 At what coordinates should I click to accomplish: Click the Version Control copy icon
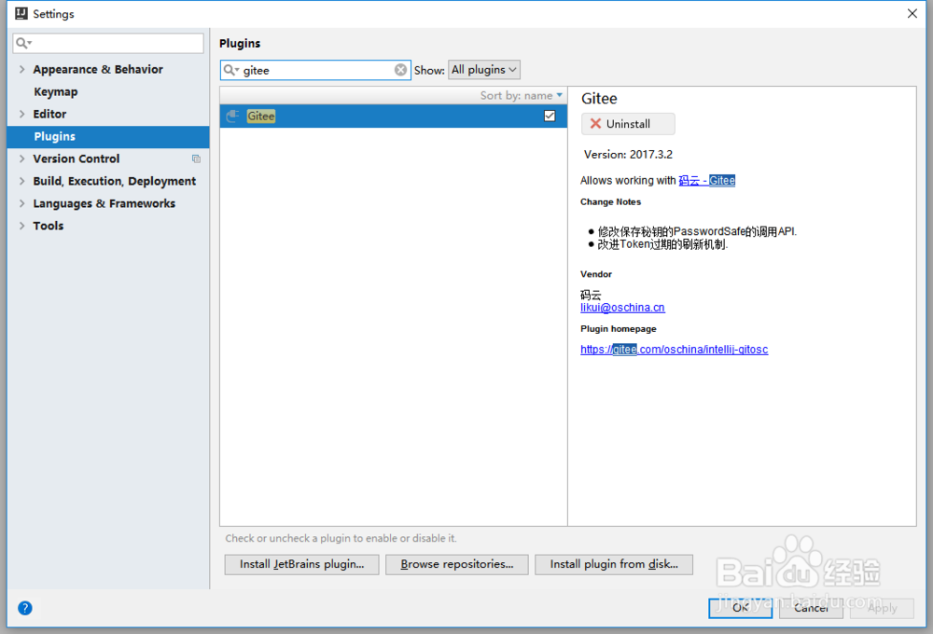pyautogui.click(x=196, y=158)
